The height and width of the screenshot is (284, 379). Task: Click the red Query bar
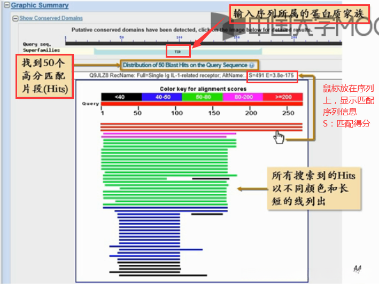(202, 104)
